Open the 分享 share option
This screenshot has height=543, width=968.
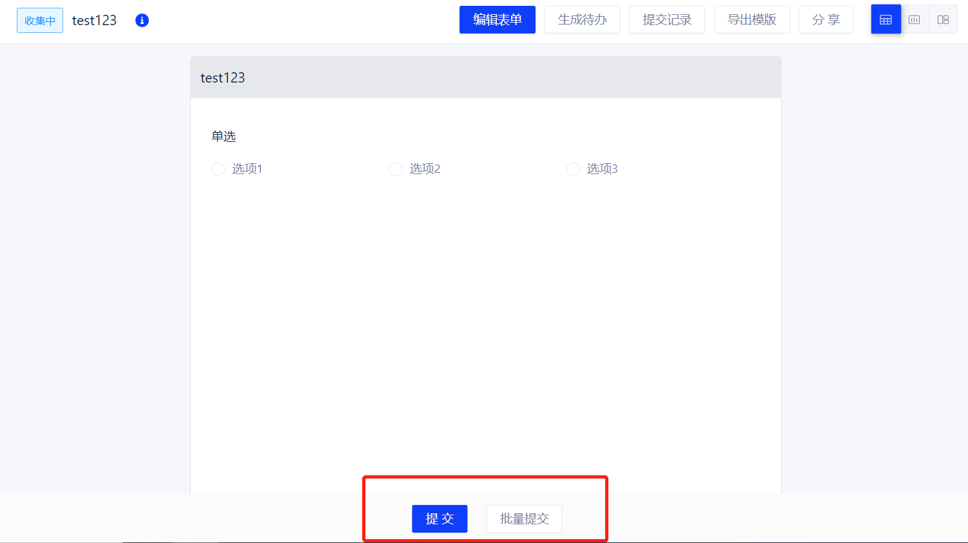point(826,20)
